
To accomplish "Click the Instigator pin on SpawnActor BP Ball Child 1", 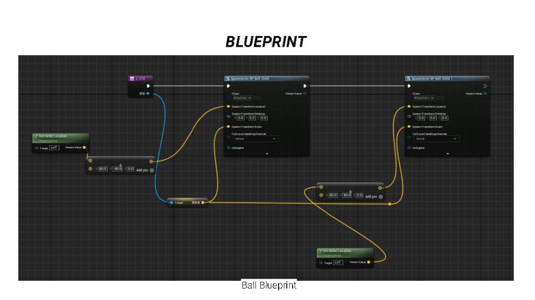I will pyautogui.click(x=409, y=148).
